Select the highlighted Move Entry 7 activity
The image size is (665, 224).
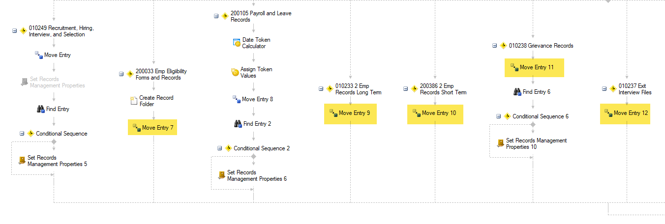pos(152,128)
